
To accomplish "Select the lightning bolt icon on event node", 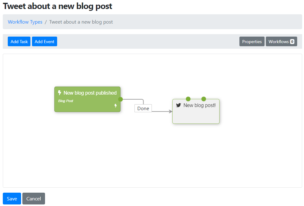I will pos(60,93).
